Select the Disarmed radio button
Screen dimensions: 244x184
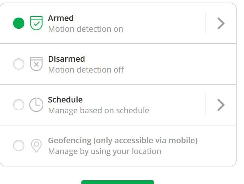click(x=19, y=64)
